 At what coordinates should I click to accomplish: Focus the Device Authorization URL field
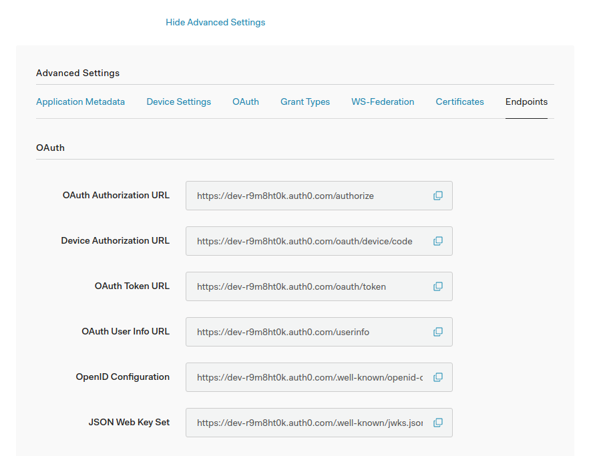tap(307, 241)
